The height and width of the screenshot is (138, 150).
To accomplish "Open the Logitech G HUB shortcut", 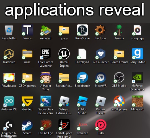I will pos(9,125).
